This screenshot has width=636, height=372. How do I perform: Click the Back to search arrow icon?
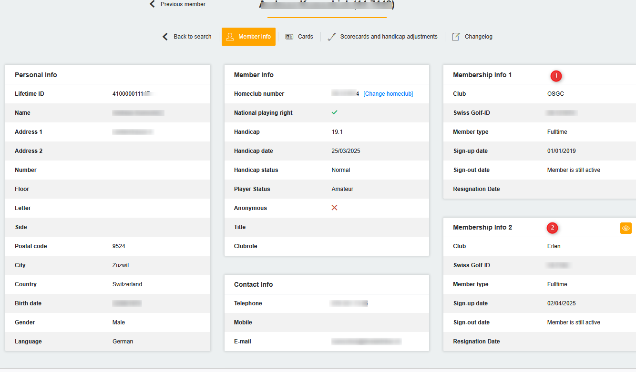(165, 37)
